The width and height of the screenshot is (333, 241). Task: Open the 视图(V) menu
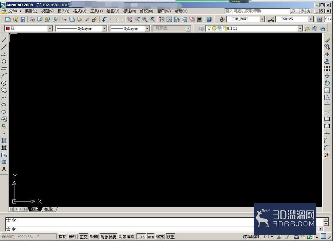pos(47,11)
